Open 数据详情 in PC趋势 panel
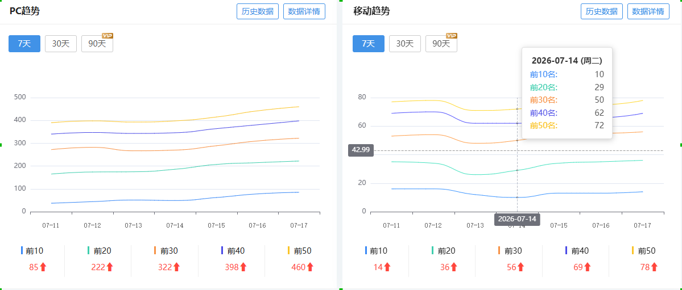The height and width of the screenshot is (290, 682). pos(304,11)
